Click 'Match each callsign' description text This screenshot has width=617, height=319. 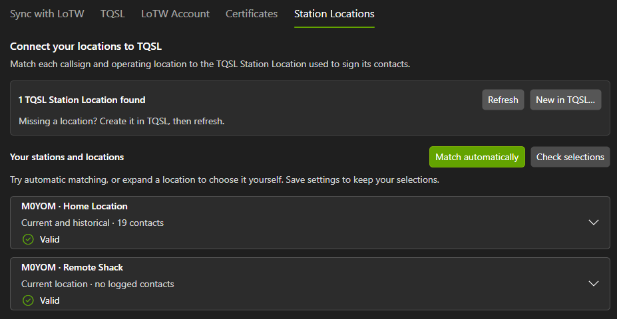click(210, 64)
